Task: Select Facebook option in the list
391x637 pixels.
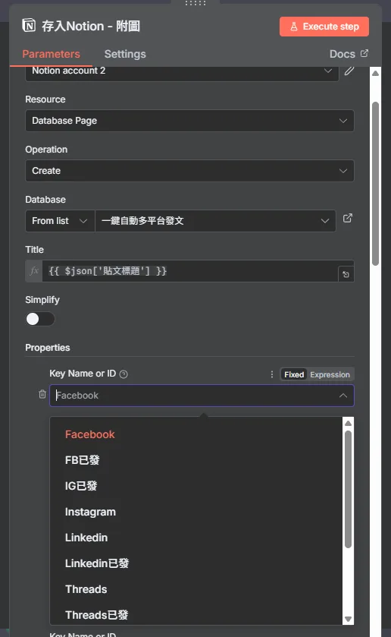Action: [196, 434]
